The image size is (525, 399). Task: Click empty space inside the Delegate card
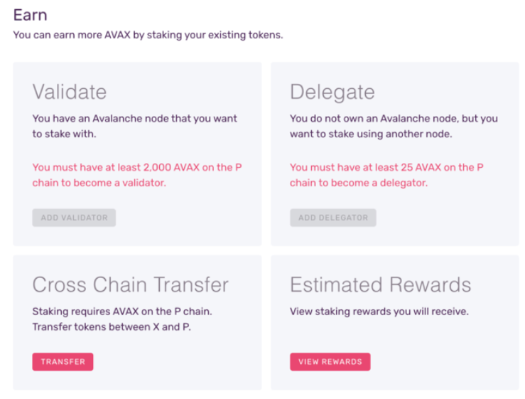(455, 220)
